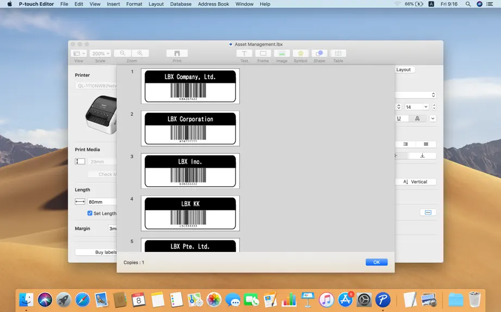Insert a Table from toolbar
501x312 pixels.
click(x=338, y=53)
